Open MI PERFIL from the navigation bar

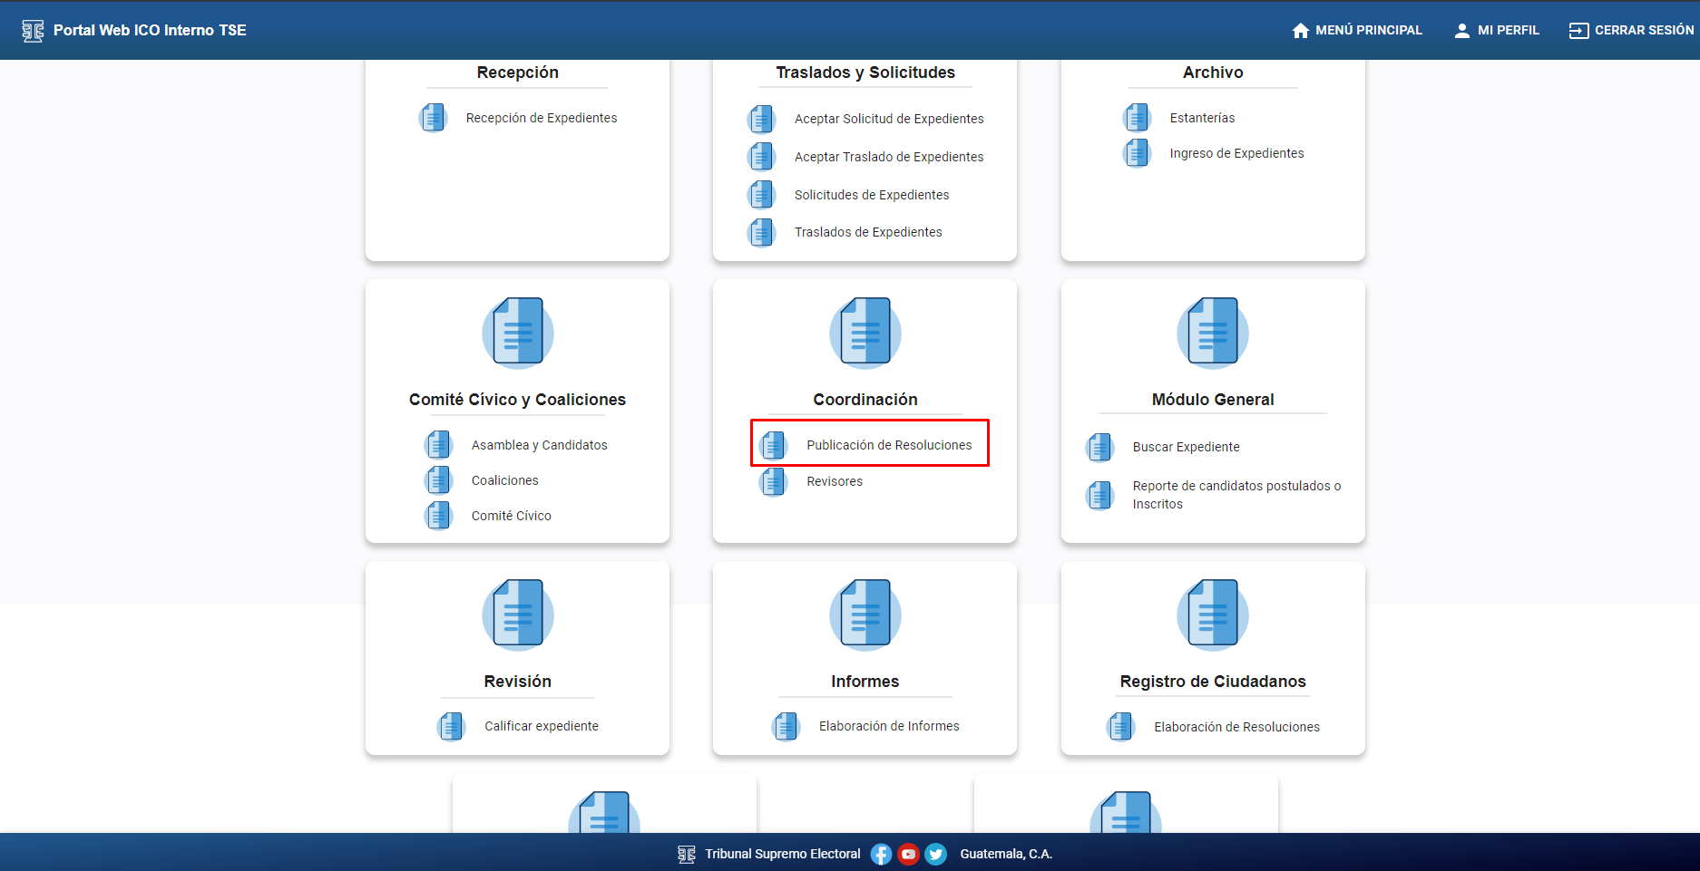[1497, 29]
